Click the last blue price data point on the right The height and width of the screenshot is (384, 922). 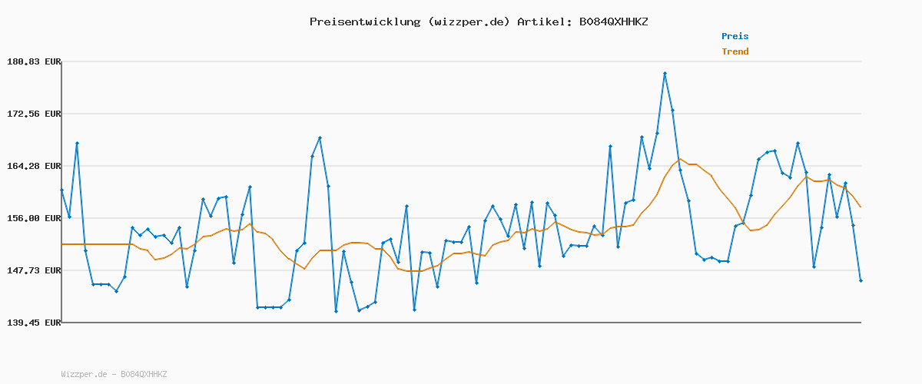(x=861, y=281)
